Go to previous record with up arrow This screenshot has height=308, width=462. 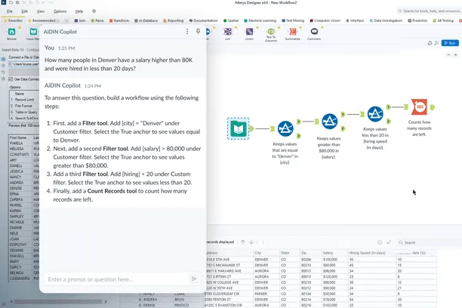click(x=243, y=242)
